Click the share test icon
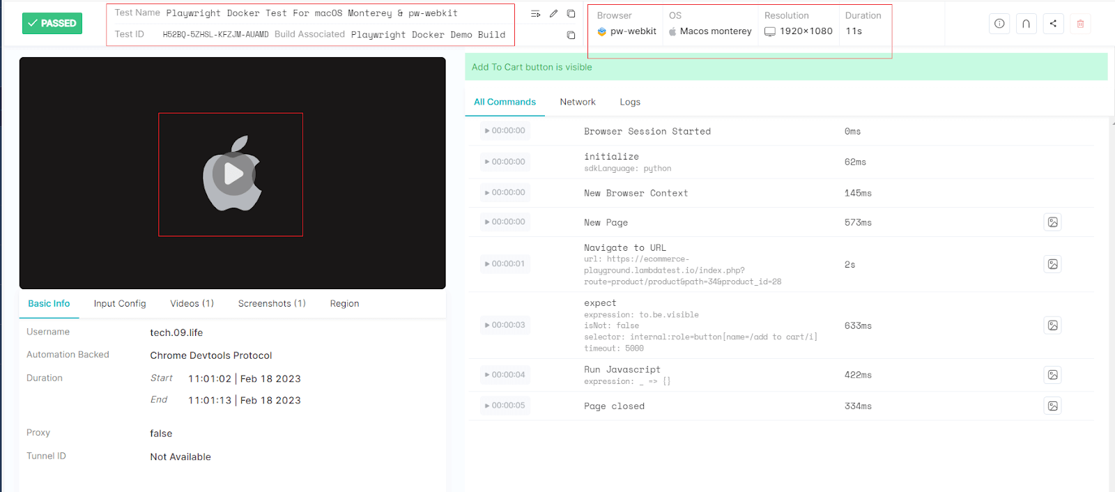 tap(1053, 24)
